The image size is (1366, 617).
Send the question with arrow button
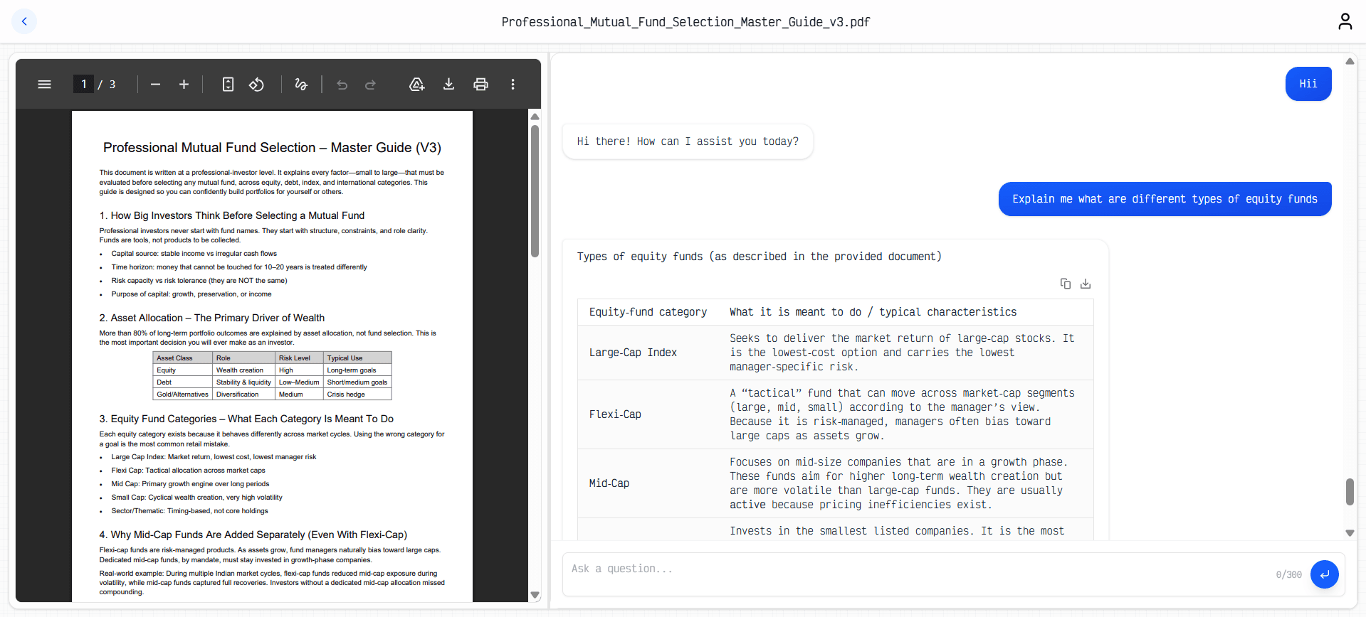[x=1324, y=574]
